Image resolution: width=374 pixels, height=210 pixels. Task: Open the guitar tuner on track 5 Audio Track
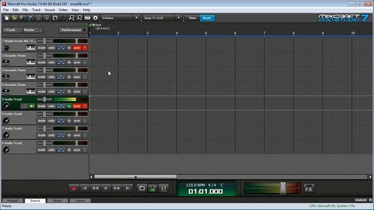click(23, 106)
